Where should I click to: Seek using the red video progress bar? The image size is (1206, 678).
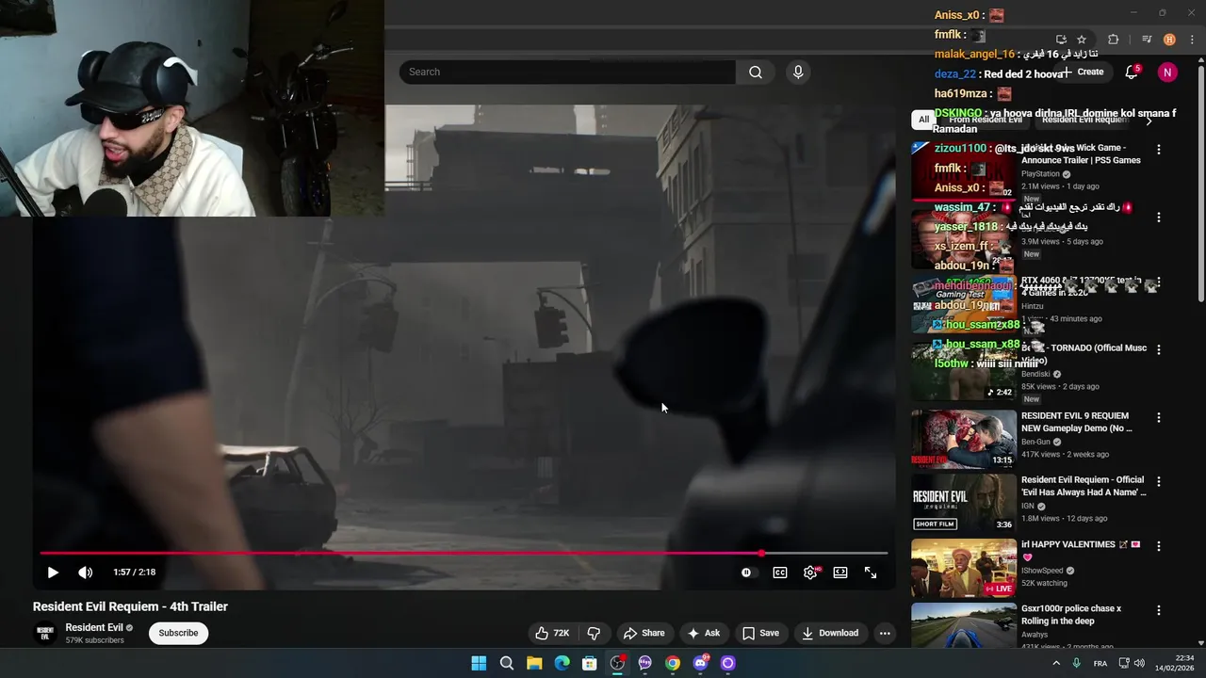[x=464, y=553]
